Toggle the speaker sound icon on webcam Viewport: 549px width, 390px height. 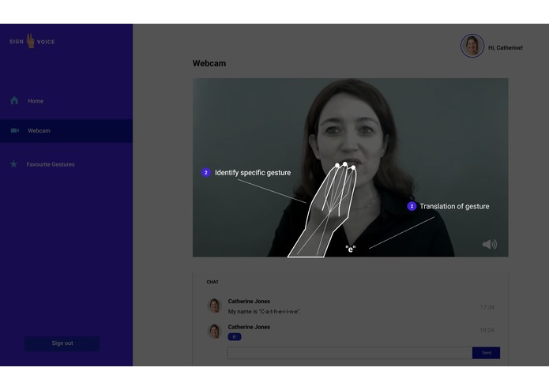(490, 244)
